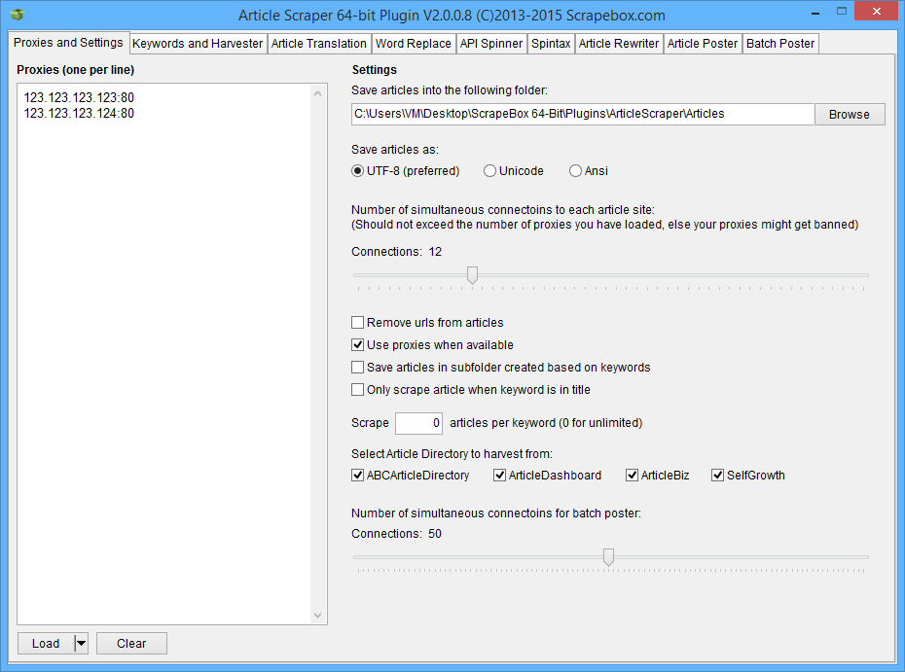Enable Only scrape article when keyword in title
The image size is (905, 672).
[x=358, y=390]
